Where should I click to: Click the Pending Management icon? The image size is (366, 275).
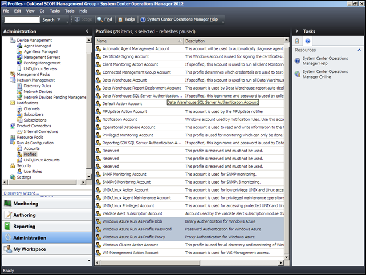pyautogui.click(x=19, y=63)
